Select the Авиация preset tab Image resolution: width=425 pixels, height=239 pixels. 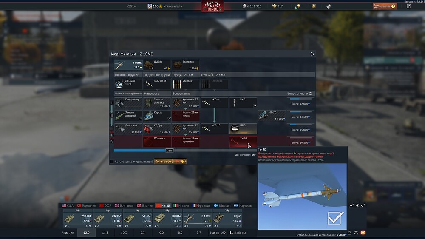click(x=68, y=233)
